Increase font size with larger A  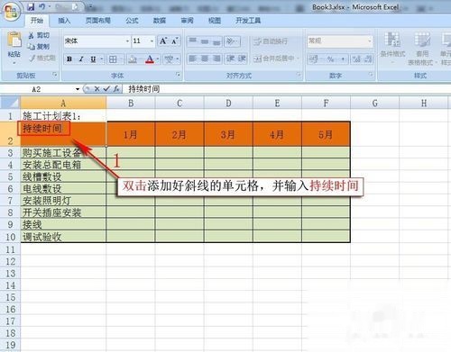(163, 41)
